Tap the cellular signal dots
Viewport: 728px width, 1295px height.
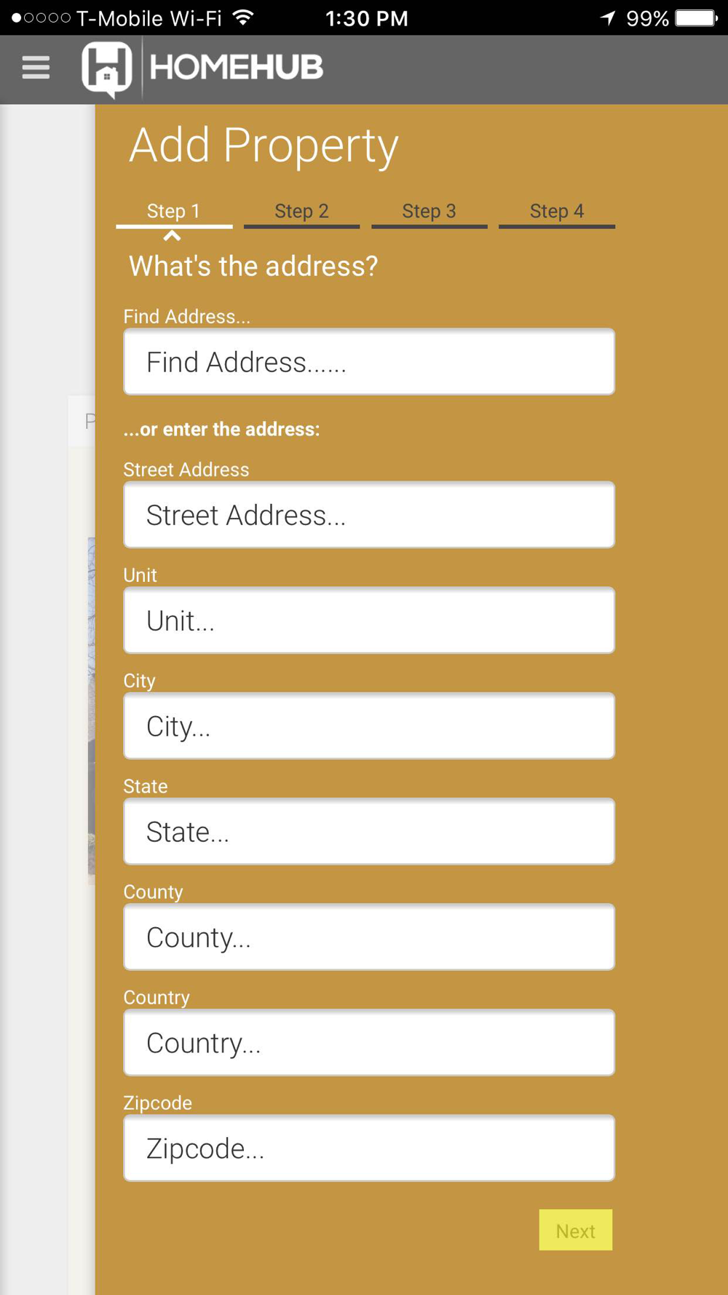pos(41,17)
